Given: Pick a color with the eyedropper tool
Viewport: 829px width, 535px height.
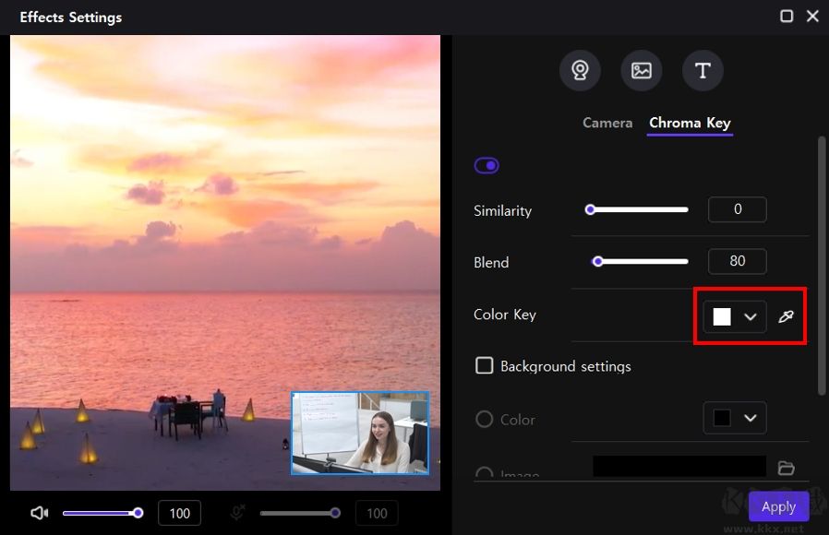Looking at the screenshot, I should (787, 316).
